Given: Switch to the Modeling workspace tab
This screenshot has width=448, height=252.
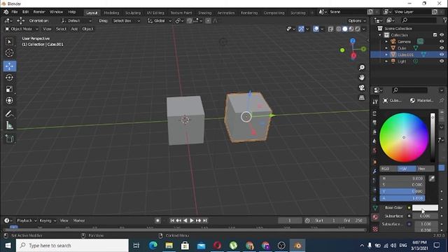Looking at the screenshot, I should [111, 13].
